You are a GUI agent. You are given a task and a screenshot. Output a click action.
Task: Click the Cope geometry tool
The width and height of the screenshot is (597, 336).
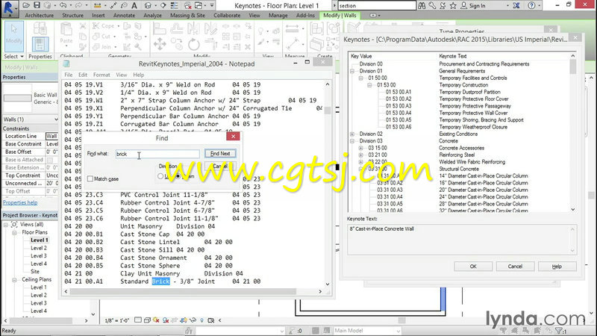[x=104, y=26]
